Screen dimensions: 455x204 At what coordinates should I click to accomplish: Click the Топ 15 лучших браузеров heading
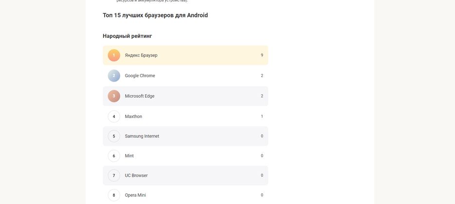click(155, 15)
